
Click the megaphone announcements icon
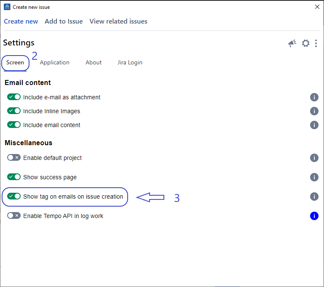coord(292,43)
